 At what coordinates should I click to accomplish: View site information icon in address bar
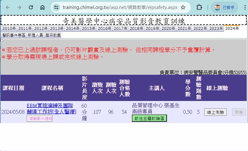click(56, 7)
